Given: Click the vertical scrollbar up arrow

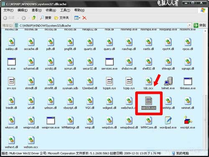Looking at the screenshot, I should tap(205, 31).
